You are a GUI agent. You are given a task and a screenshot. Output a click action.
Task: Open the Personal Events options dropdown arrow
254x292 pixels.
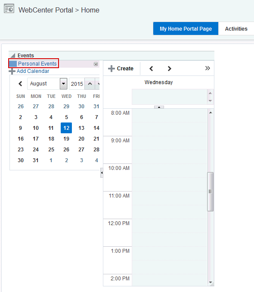click(96, 64)
